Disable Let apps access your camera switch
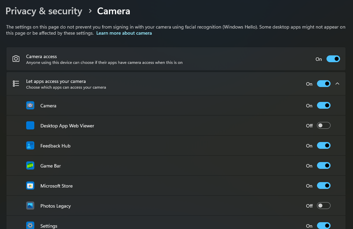This screenshot has height=229, width=353. (x=324, y=84)
